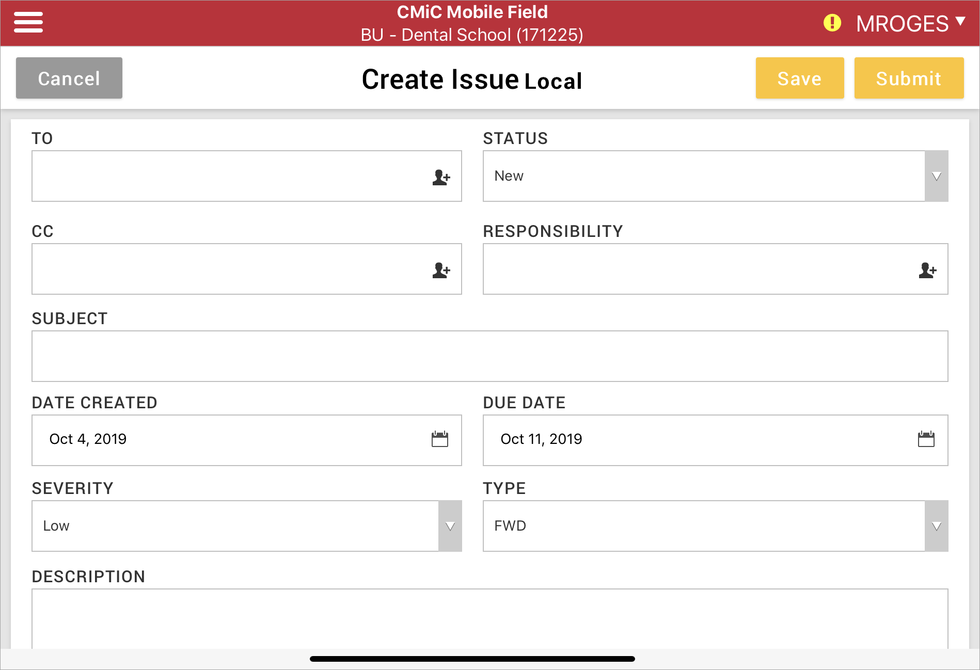The width and height of the screenshot is (980, 670).
Task: Click the yellow warning alert icon
Action: point(832,23)
